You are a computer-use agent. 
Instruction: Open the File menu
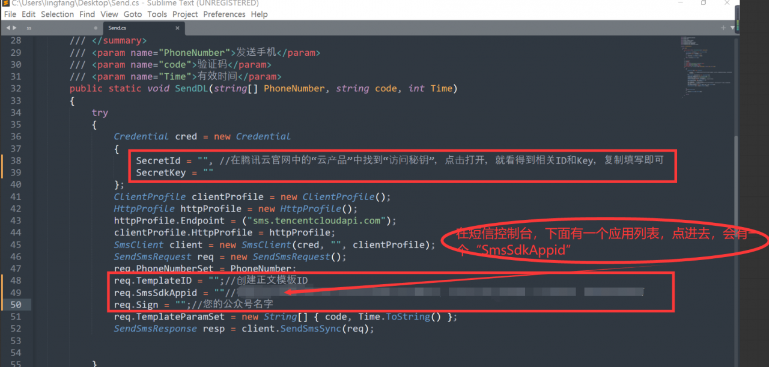[x=10, y=14]
